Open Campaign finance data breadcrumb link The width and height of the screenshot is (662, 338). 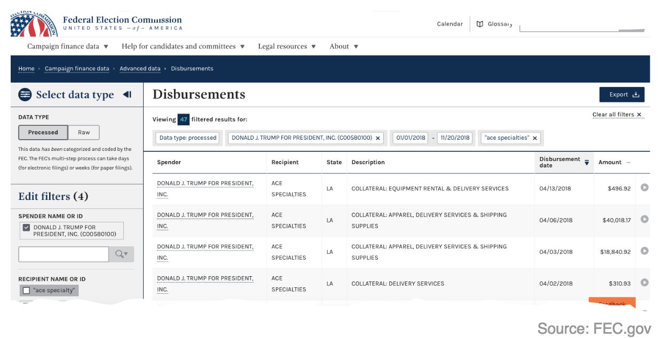tap(77, 69)
